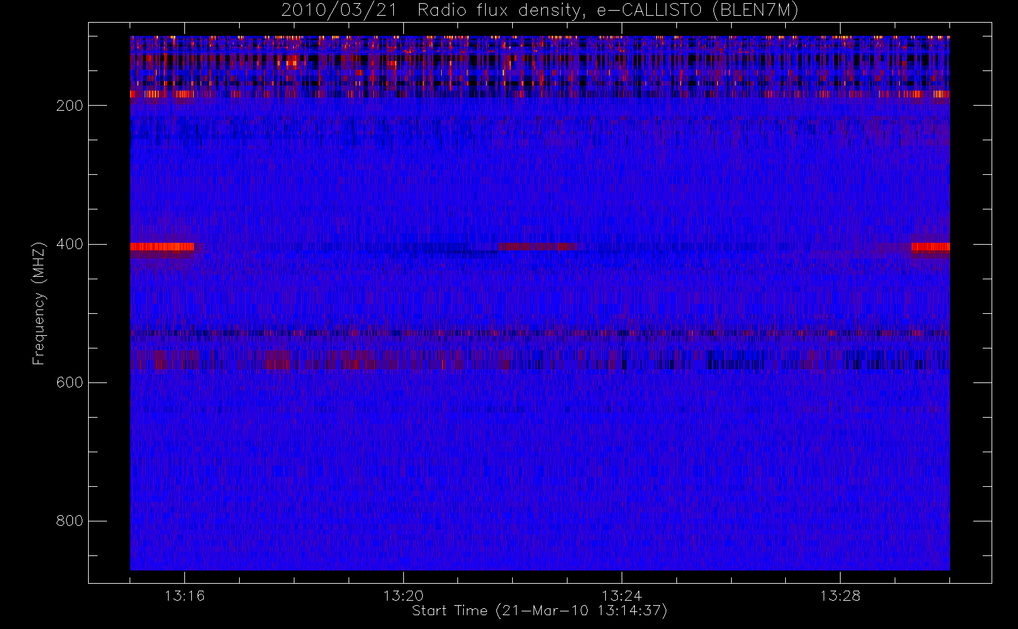The width and height of the screenshot is (1018, 629).
Task: Click the date '2010/03/21' in the title
Action: [x=339, y=11]
